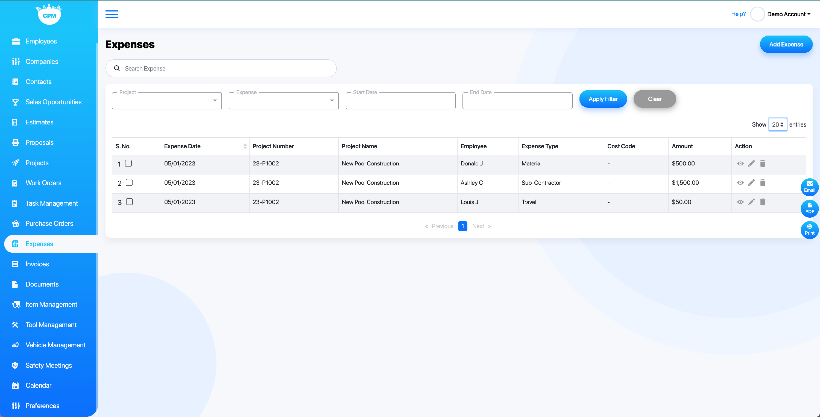Screen dimensions: 820x417
Task: Check the checkbox for expense row 1
Action: pyautogui.click(x=128, y=163)
